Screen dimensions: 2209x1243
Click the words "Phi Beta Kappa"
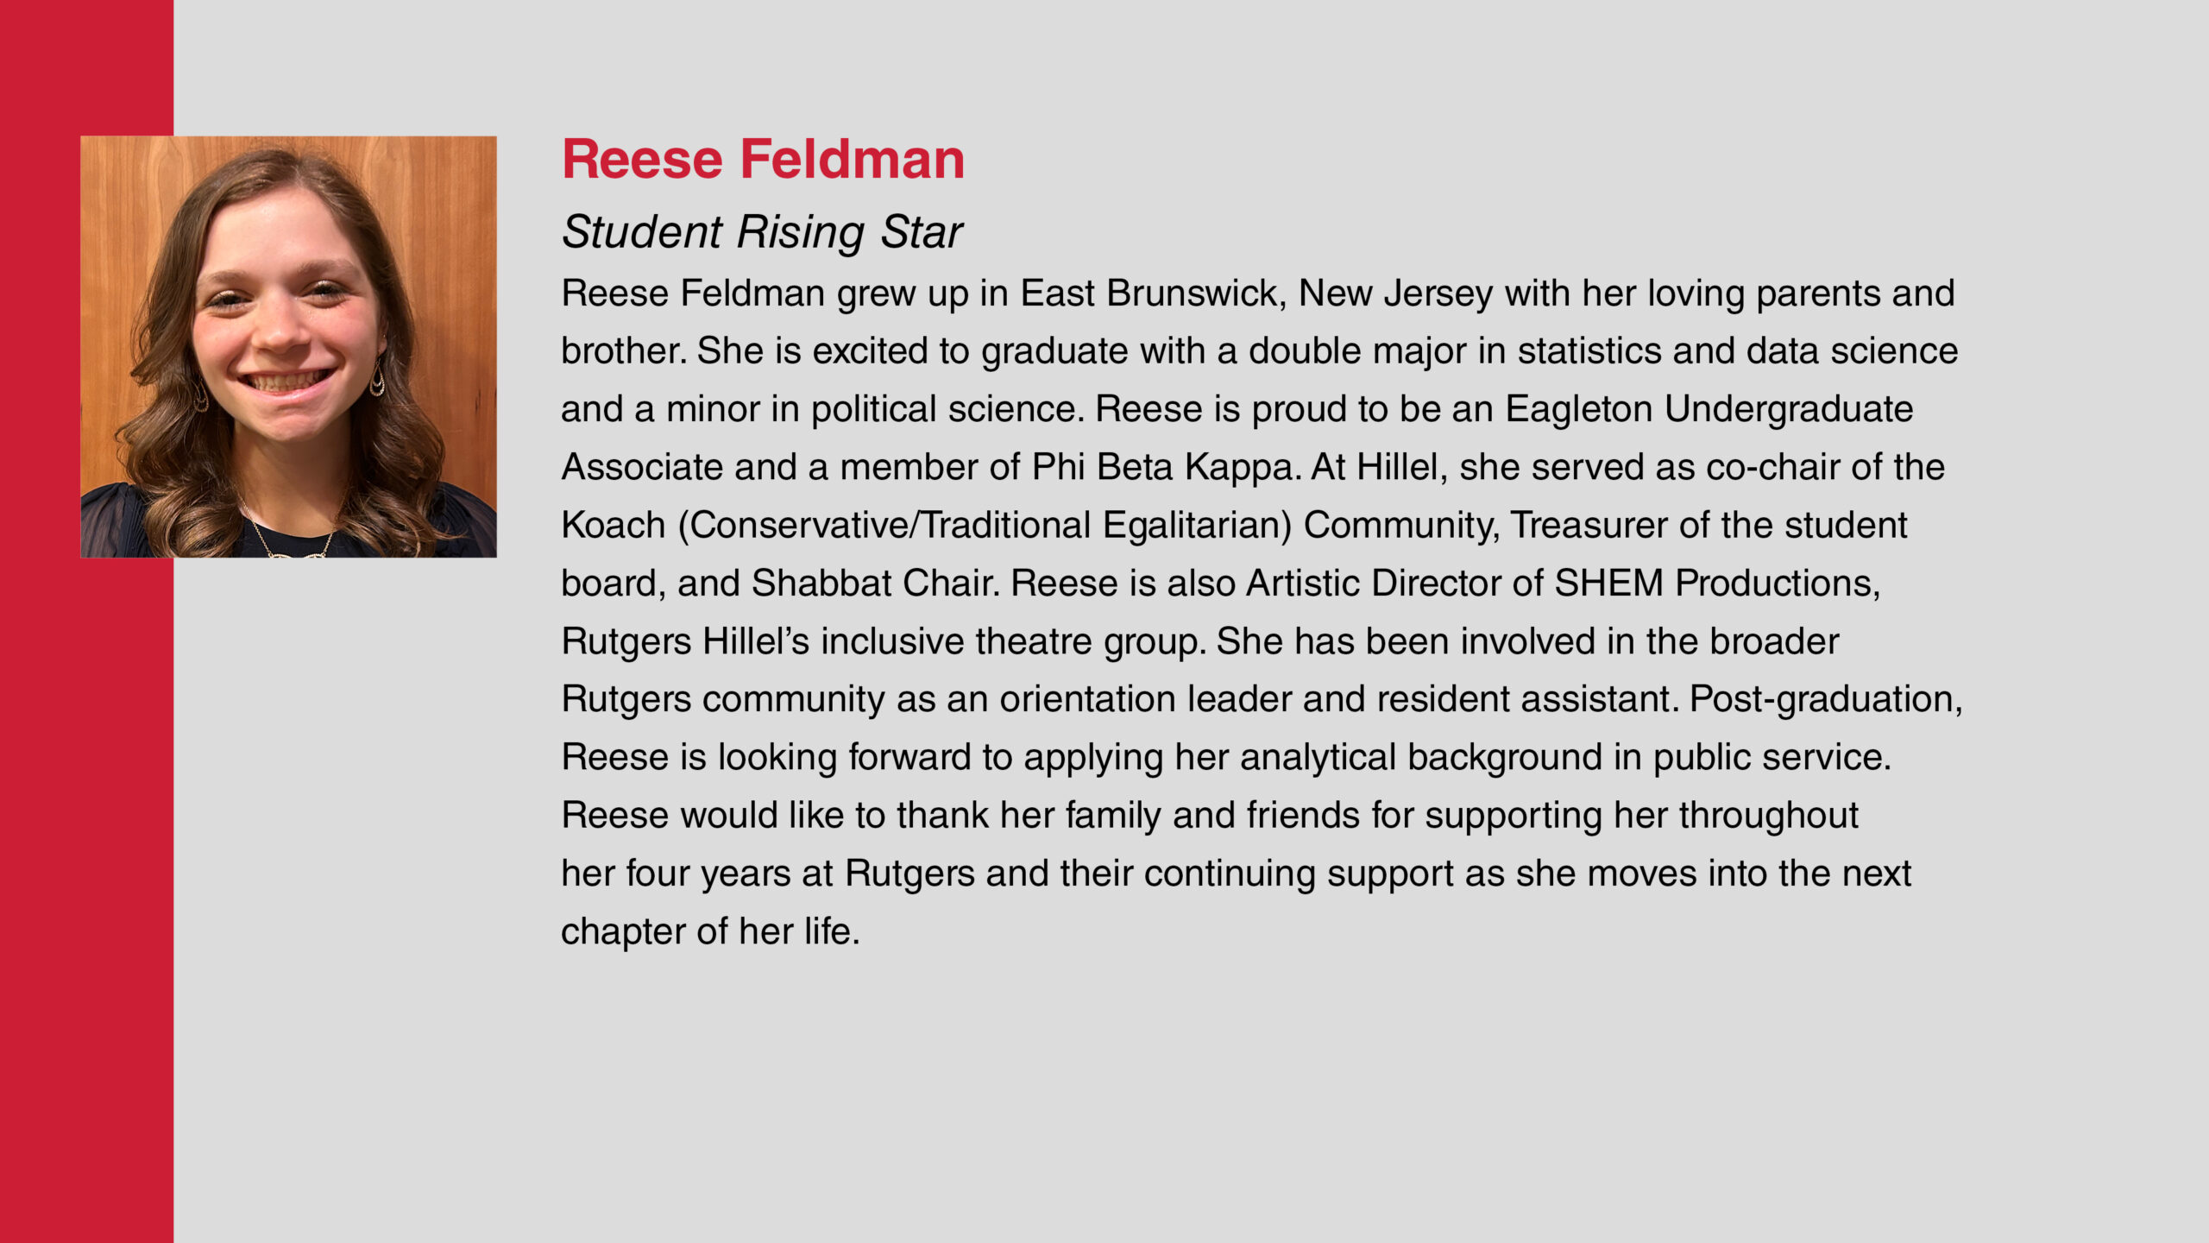point(1164,468)
